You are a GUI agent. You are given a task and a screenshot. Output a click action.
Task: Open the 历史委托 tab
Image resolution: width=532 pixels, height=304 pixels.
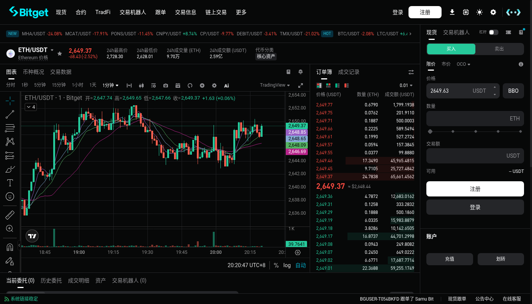(x=51, y=280)
